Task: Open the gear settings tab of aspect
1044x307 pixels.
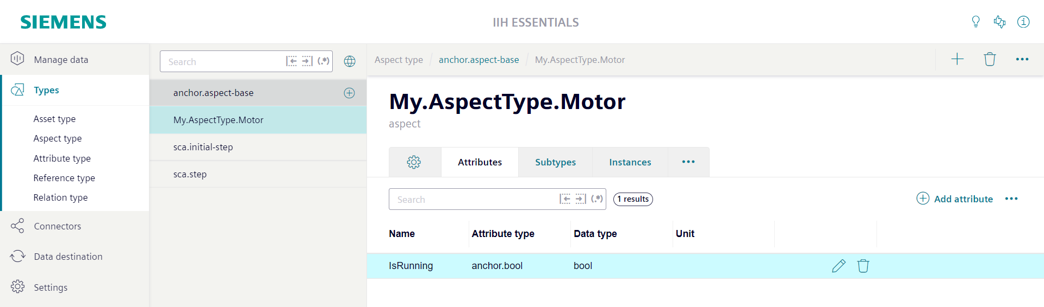Action: pyautogui.click(x=414, y=162)
